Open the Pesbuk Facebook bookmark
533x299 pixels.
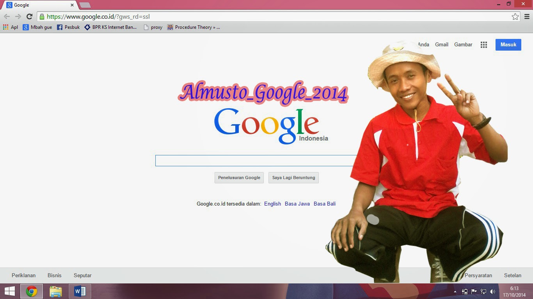click(68, 27)
